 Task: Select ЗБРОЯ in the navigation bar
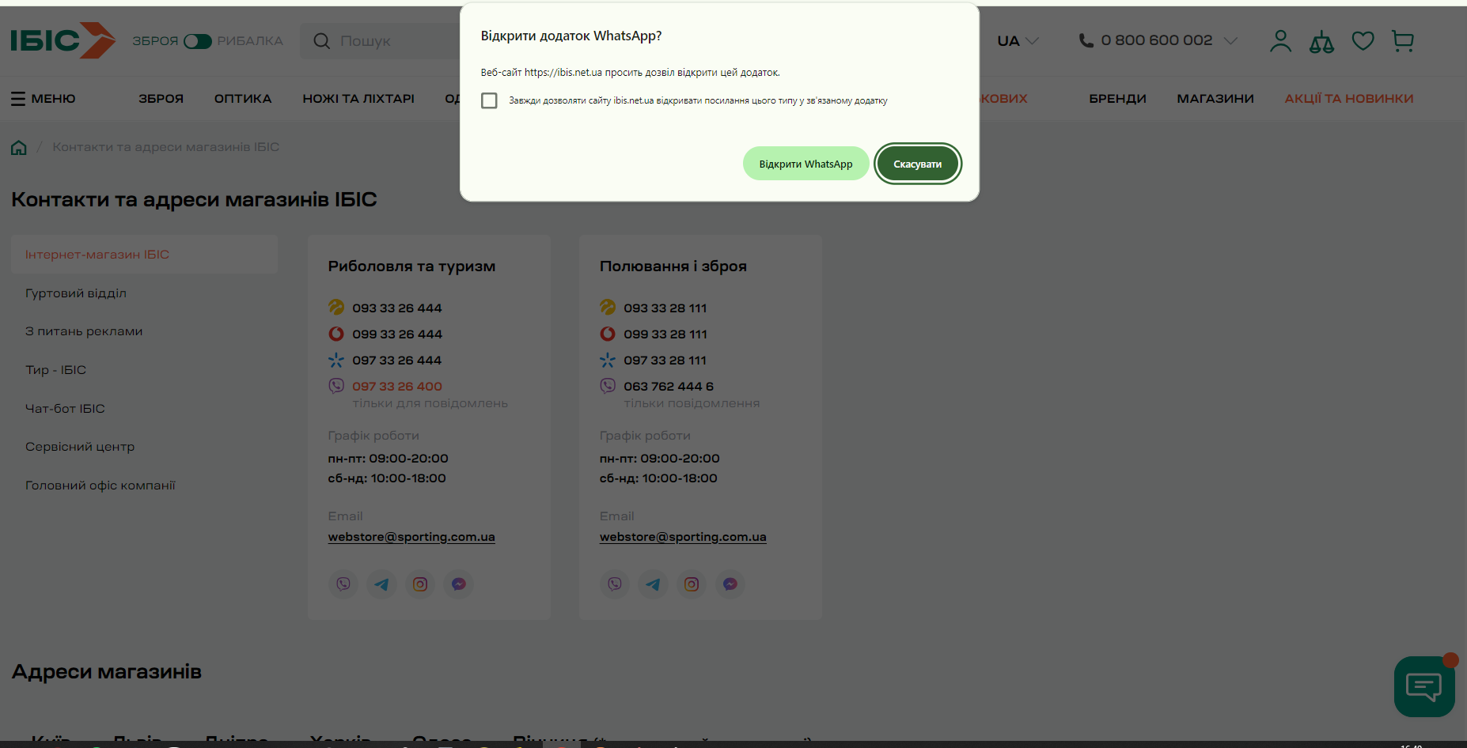click(x=161, y=99)
